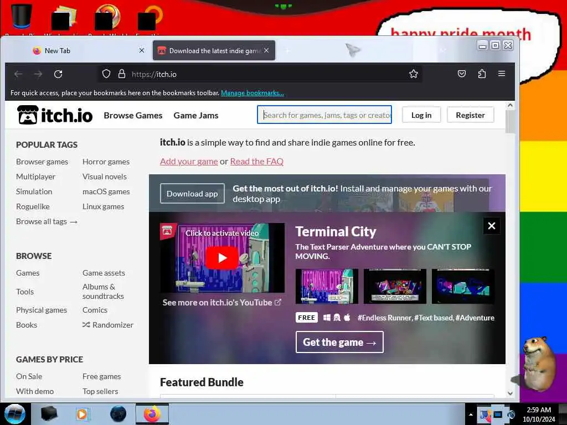This screenshot has height=425, width=567.
Task: Open the On Sale games link
Action: [x=29, y=376]
